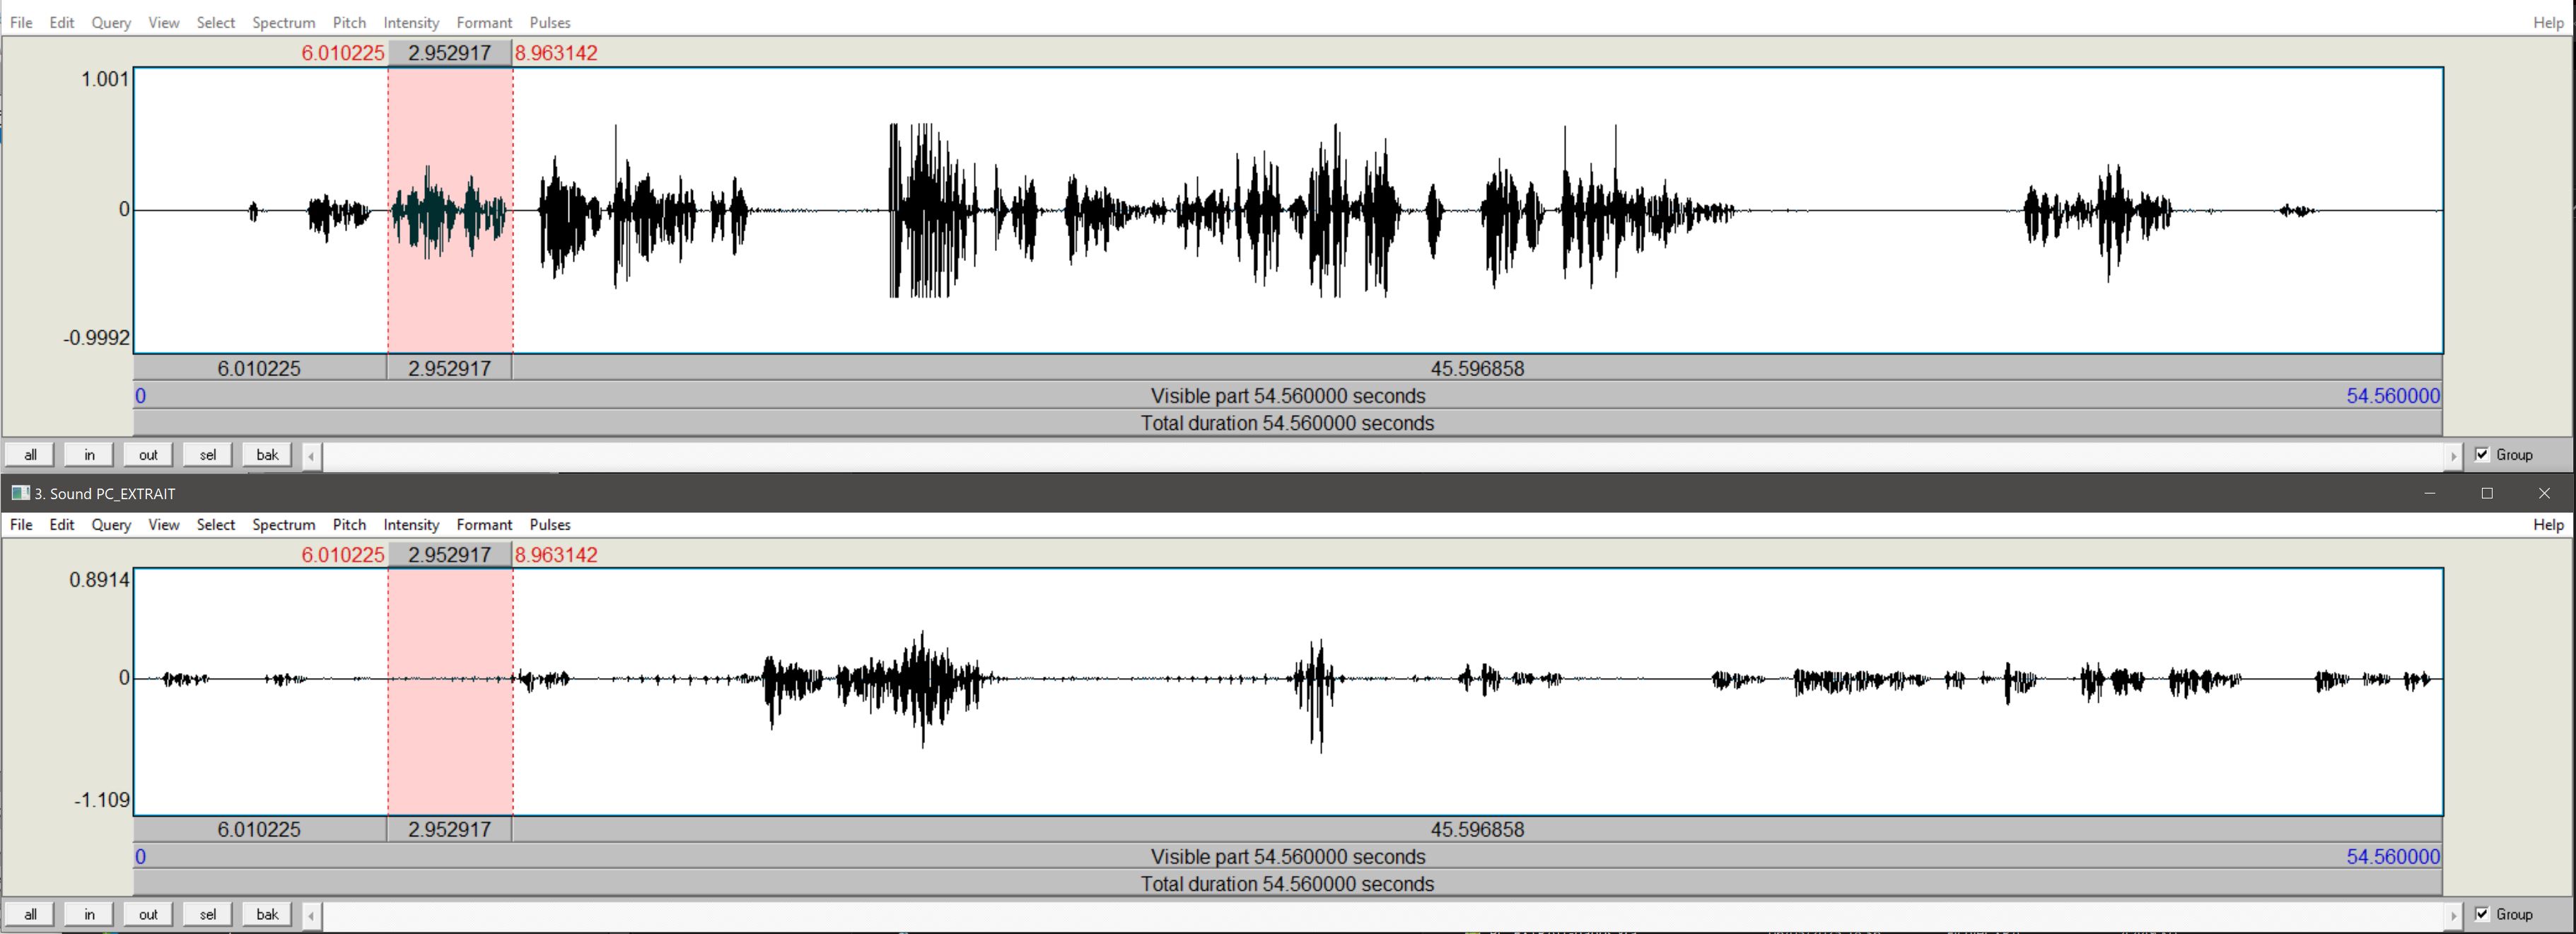The image size is (2576, 934).
Task: Open View menu in upper sound window
Action: click(164, 22)
